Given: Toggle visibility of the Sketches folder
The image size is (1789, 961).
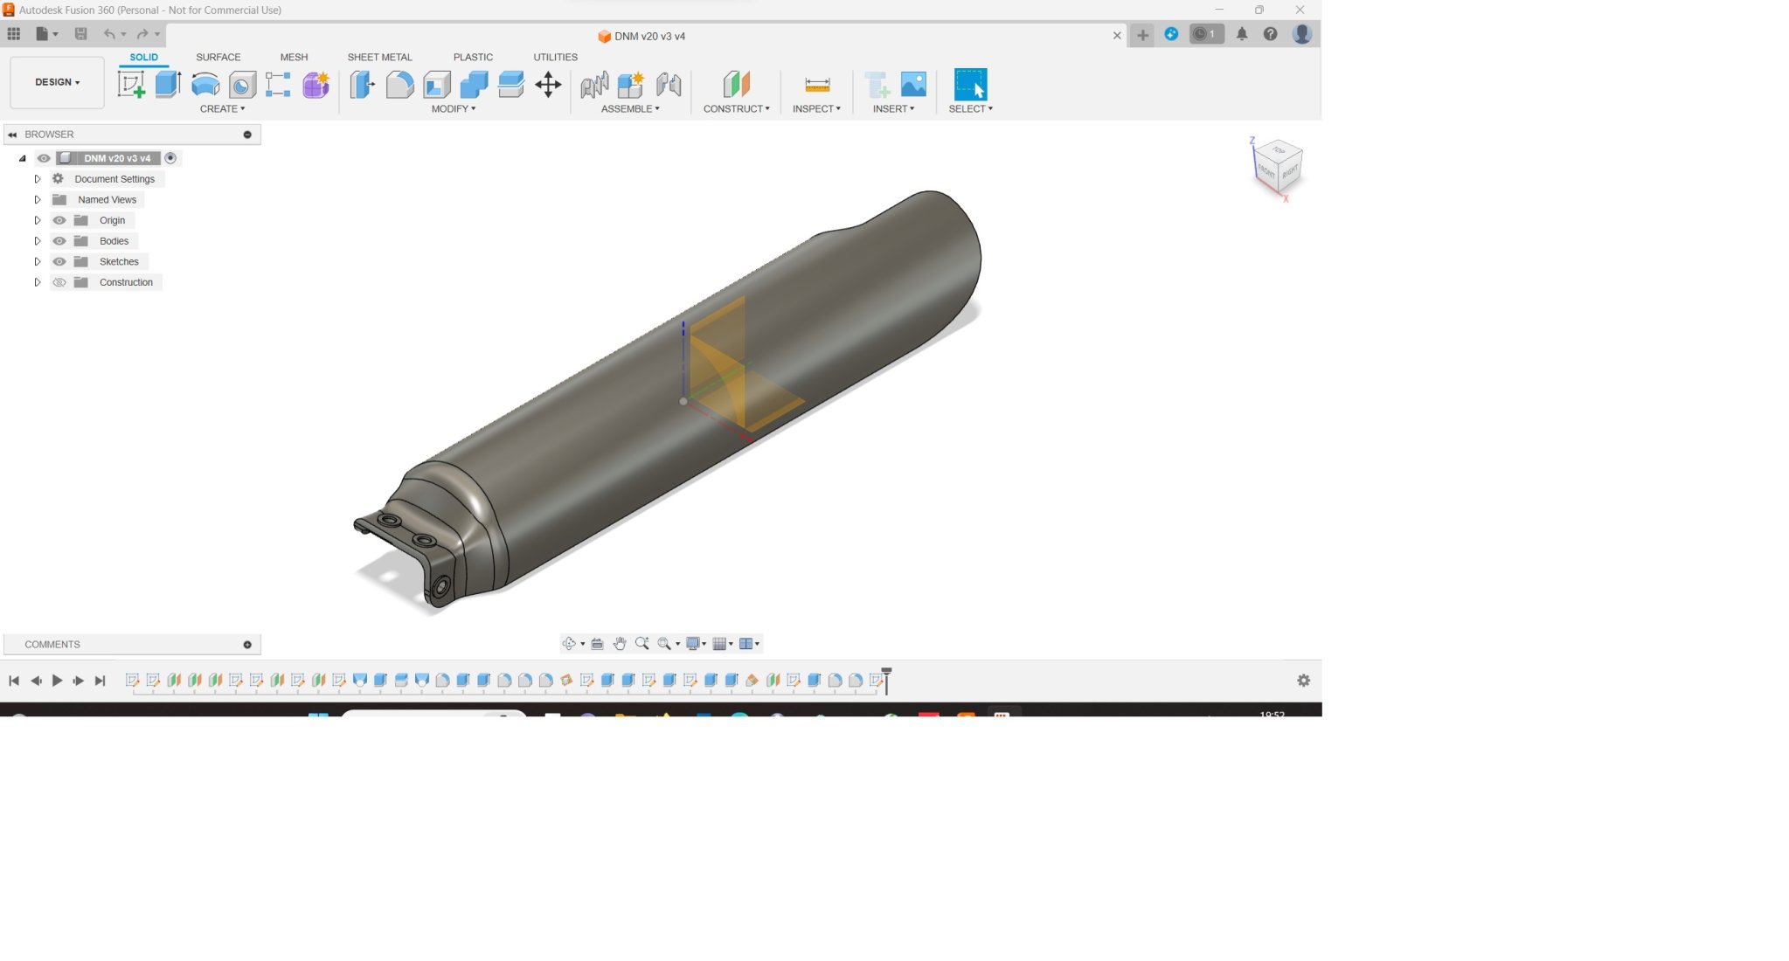Looking at the screenshot, I should click(x=59, y=261).
